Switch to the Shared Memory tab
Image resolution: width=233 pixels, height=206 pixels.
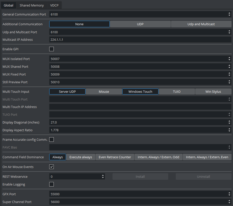pos(31,5)
